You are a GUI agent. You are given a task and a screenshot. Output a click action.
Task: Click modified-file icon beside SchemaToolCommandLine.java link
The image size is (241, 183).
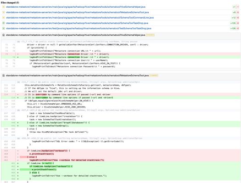[x=4, y=17]
